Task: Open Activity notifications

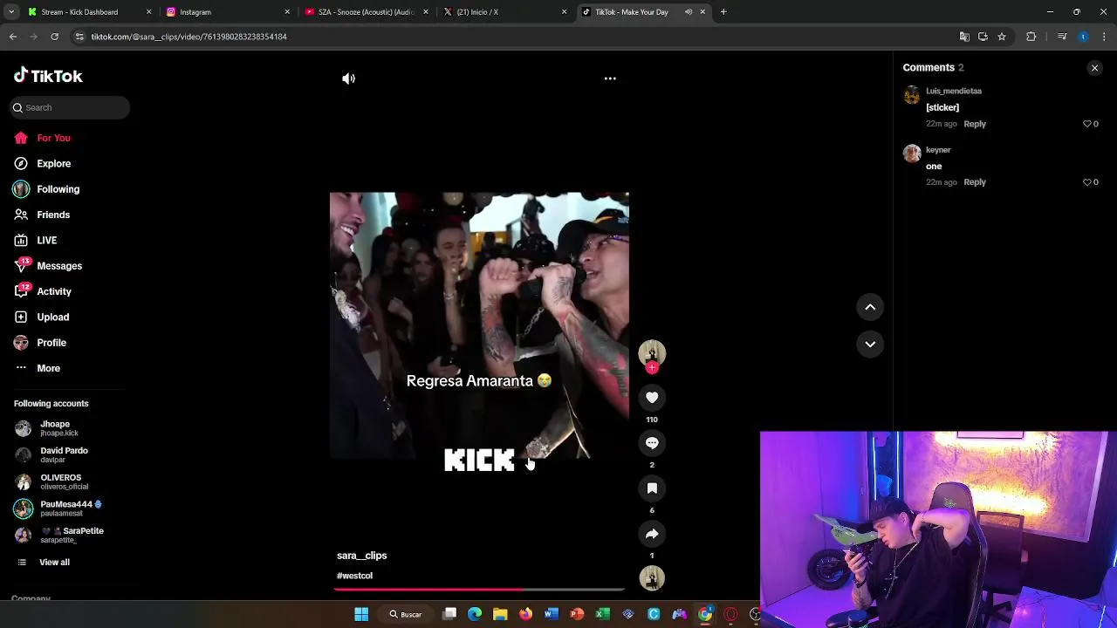Action: (x=54, y=291)
